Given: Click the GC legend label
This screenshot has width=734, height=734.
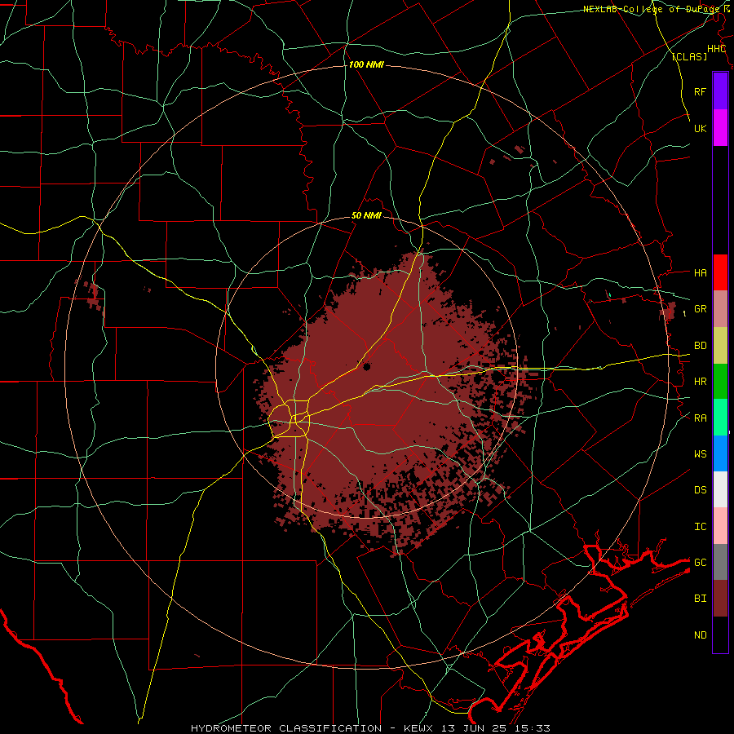Looking at the screenshot, I should pyautogui.click(x=700, y=562).
